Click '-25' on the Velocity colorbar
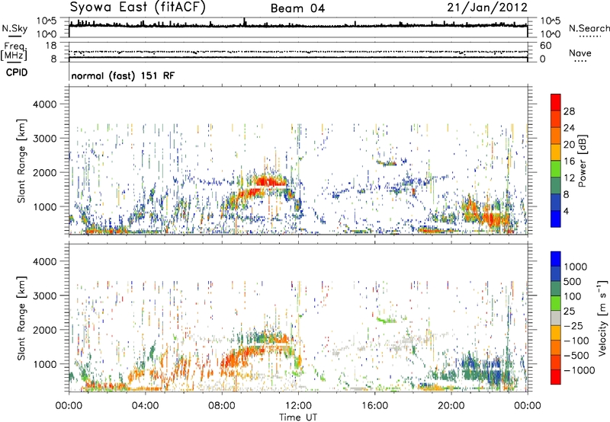Viewport: 610px width, 422px height. (576, 325)
